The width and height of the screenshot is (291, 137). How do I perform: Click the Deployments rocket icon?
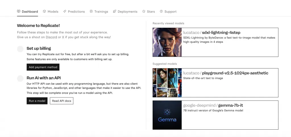tap(115, 12)
